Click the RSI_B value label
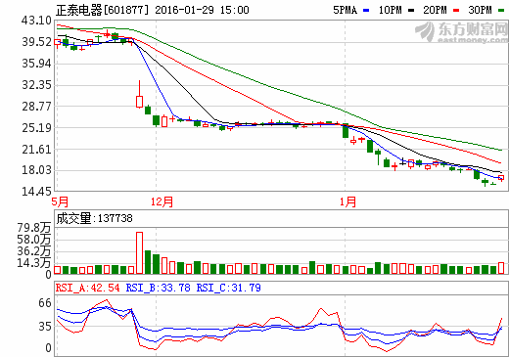The image size is (509, 357). [158, 288]
